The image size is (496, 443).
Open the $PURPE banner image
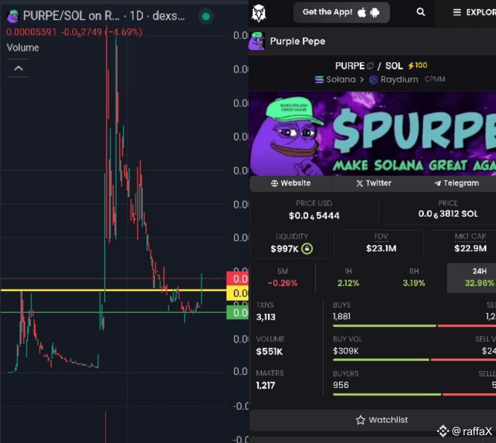pyautogui.click(x=372, y=133)
